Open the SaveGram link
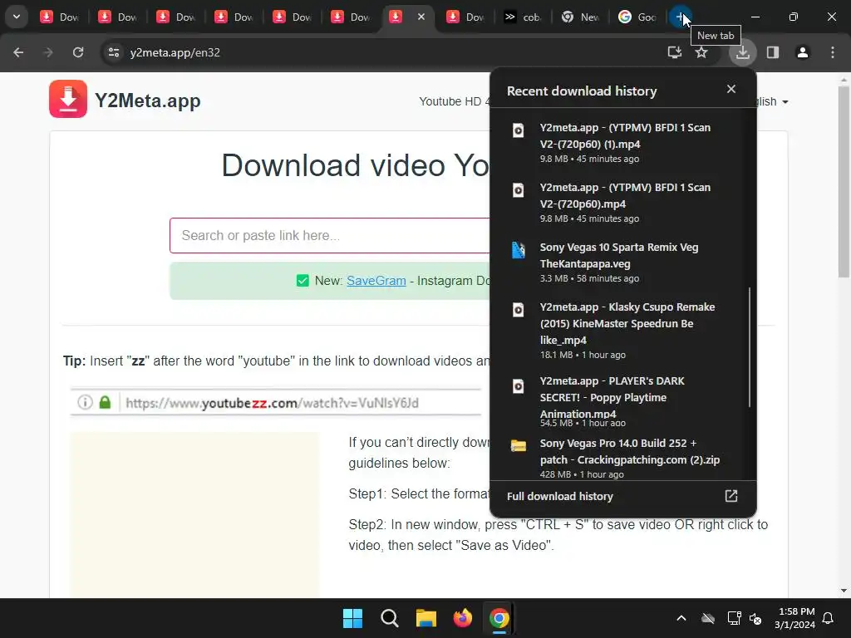851x638 pixels. 376,281
